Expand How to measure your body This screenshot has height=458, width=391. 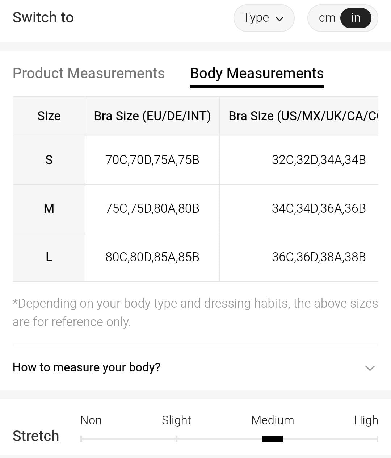pos(87,367)
